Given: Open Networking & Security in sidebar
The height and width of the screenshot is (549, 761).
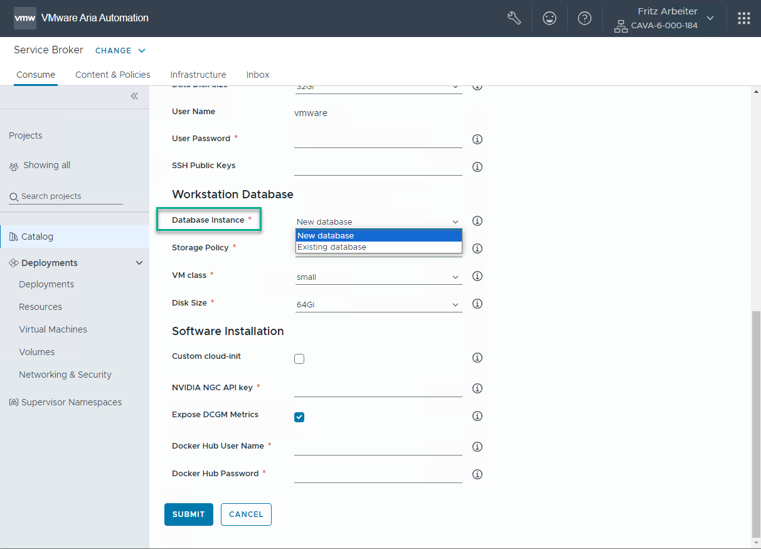Looking at the screenshot, I should 65,375.
